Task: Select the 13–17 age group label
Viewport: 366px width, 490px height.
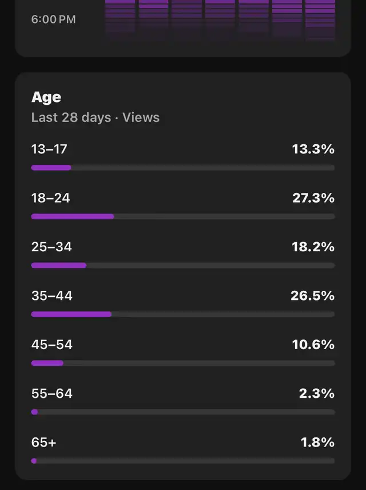Action: [x=49, y=149]
